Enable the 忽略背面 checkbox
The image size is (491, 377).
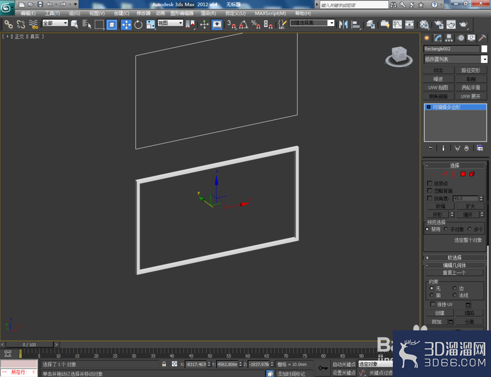(x=430, y=190)
